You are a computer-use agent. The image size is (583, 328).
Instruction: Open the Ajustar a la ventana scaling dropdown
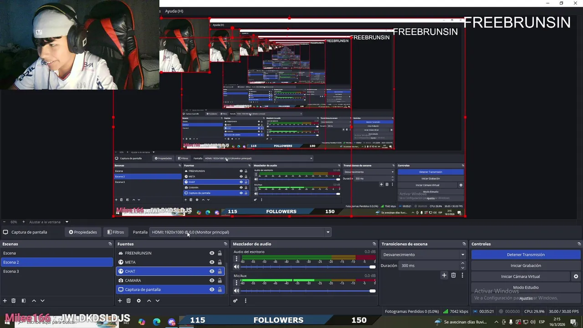click(x=48, y=222)
